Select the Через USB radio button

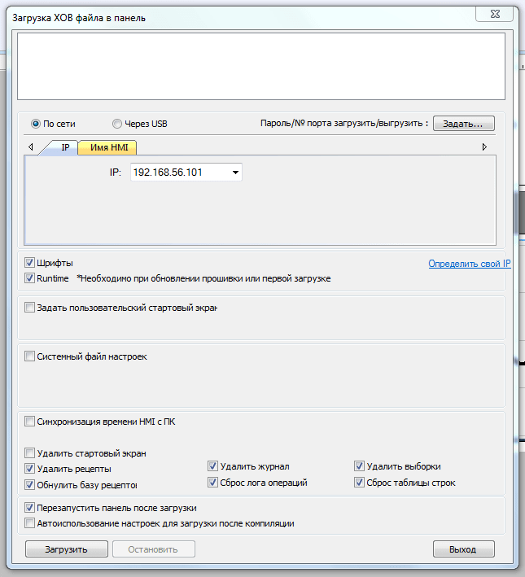pos(118,125)
